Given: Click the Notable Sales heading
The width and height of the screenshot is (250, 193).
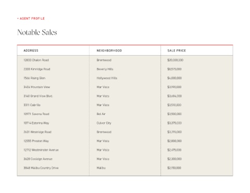Looking at the screenshot, I should (x=37, y=32).
